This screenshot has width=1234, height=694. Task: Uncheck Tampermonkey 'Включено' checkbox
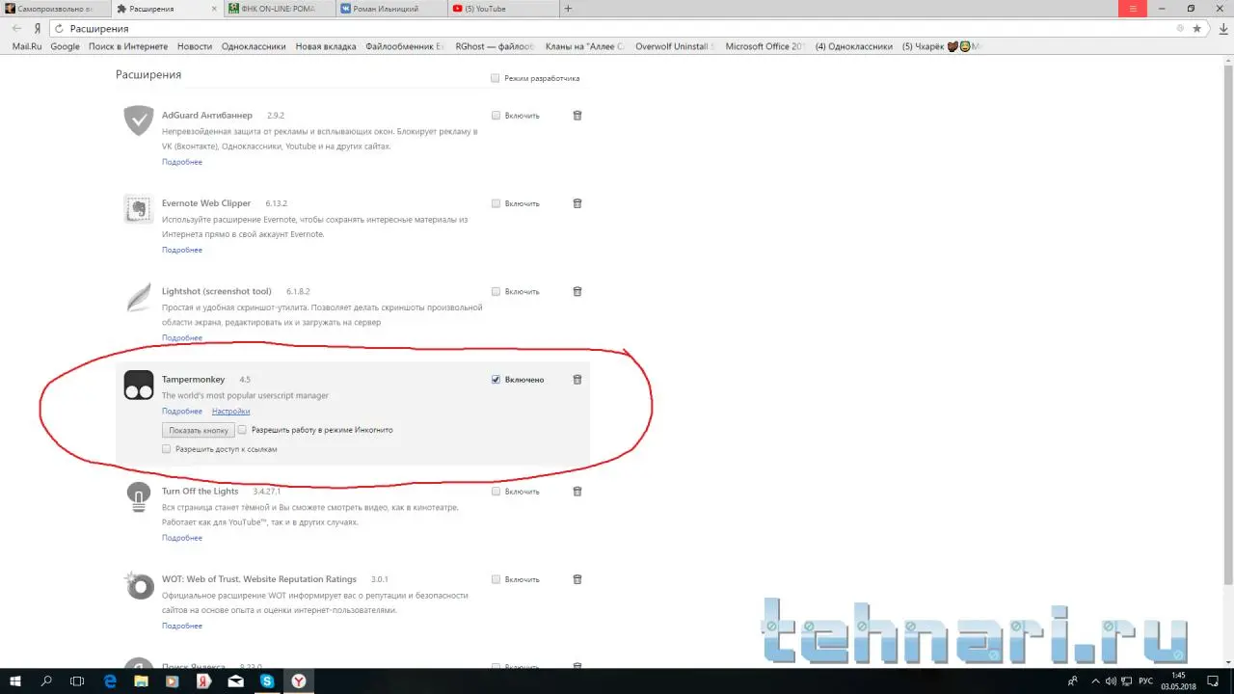(496, 380)
